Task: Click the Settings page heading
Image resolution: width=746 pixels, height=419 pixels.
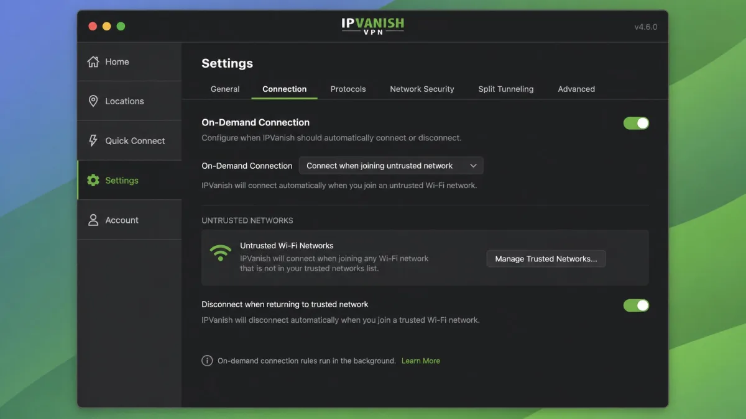Action: (227, 63)
